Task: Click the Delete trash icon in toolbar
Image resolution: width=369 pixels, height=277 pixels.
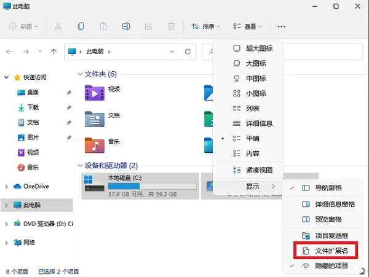Action: click(172, 26)
